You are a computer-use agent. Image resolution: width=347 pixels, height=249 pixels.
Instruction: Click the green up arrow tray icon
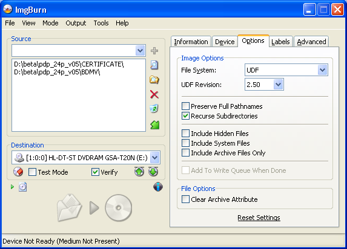tap(139, 172)
